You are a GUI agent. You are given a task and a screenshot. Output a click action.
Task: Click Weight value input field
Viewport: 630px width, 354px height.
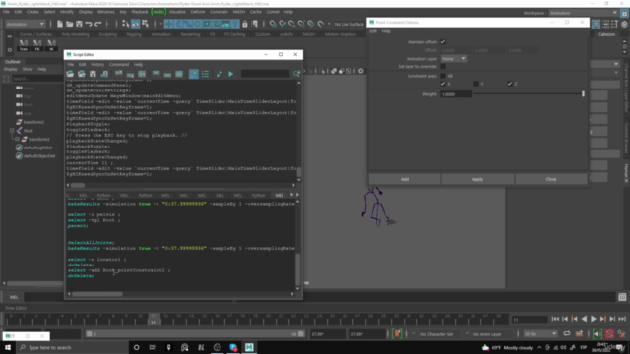[x=456, y=94]
